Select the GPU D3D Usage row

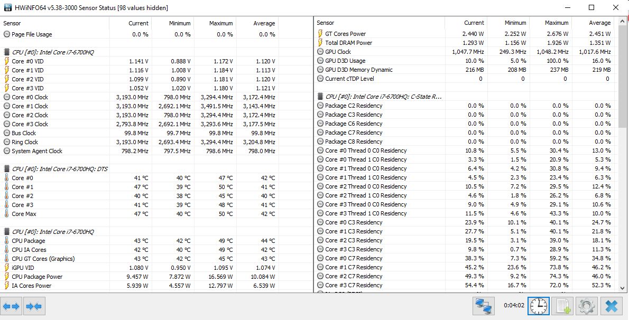coord(464,61)
